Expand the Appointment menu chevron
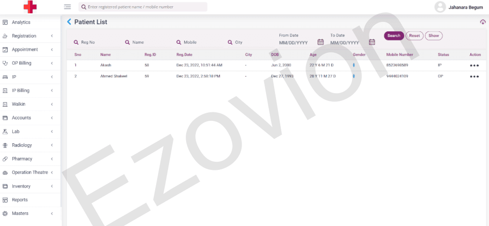This screenshot has height=226, width=489. [52, 50]
